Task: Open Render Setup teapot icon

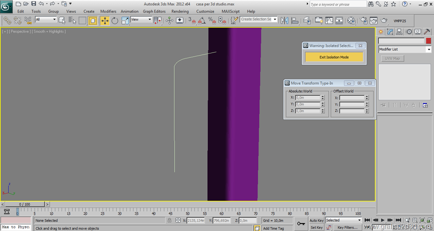Action: click(363, 20)
